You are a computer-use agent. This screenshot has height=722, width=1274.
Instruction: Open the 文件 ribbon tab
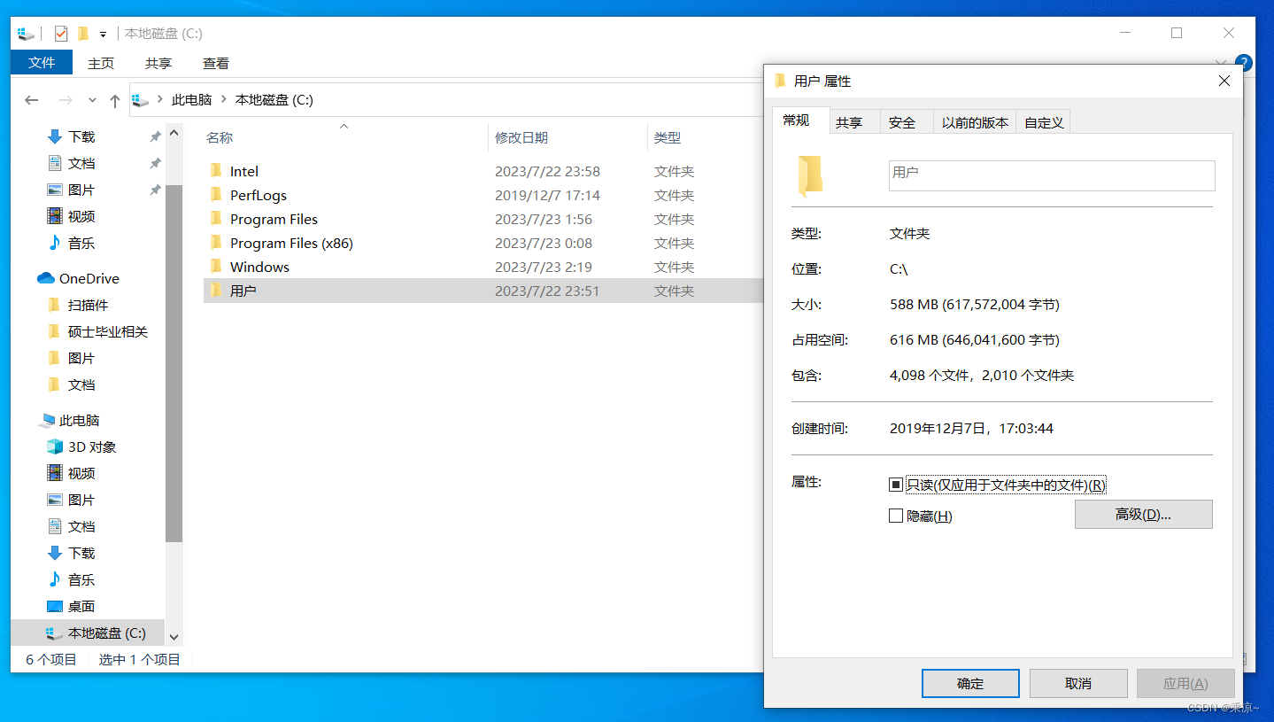click(42, 63)
